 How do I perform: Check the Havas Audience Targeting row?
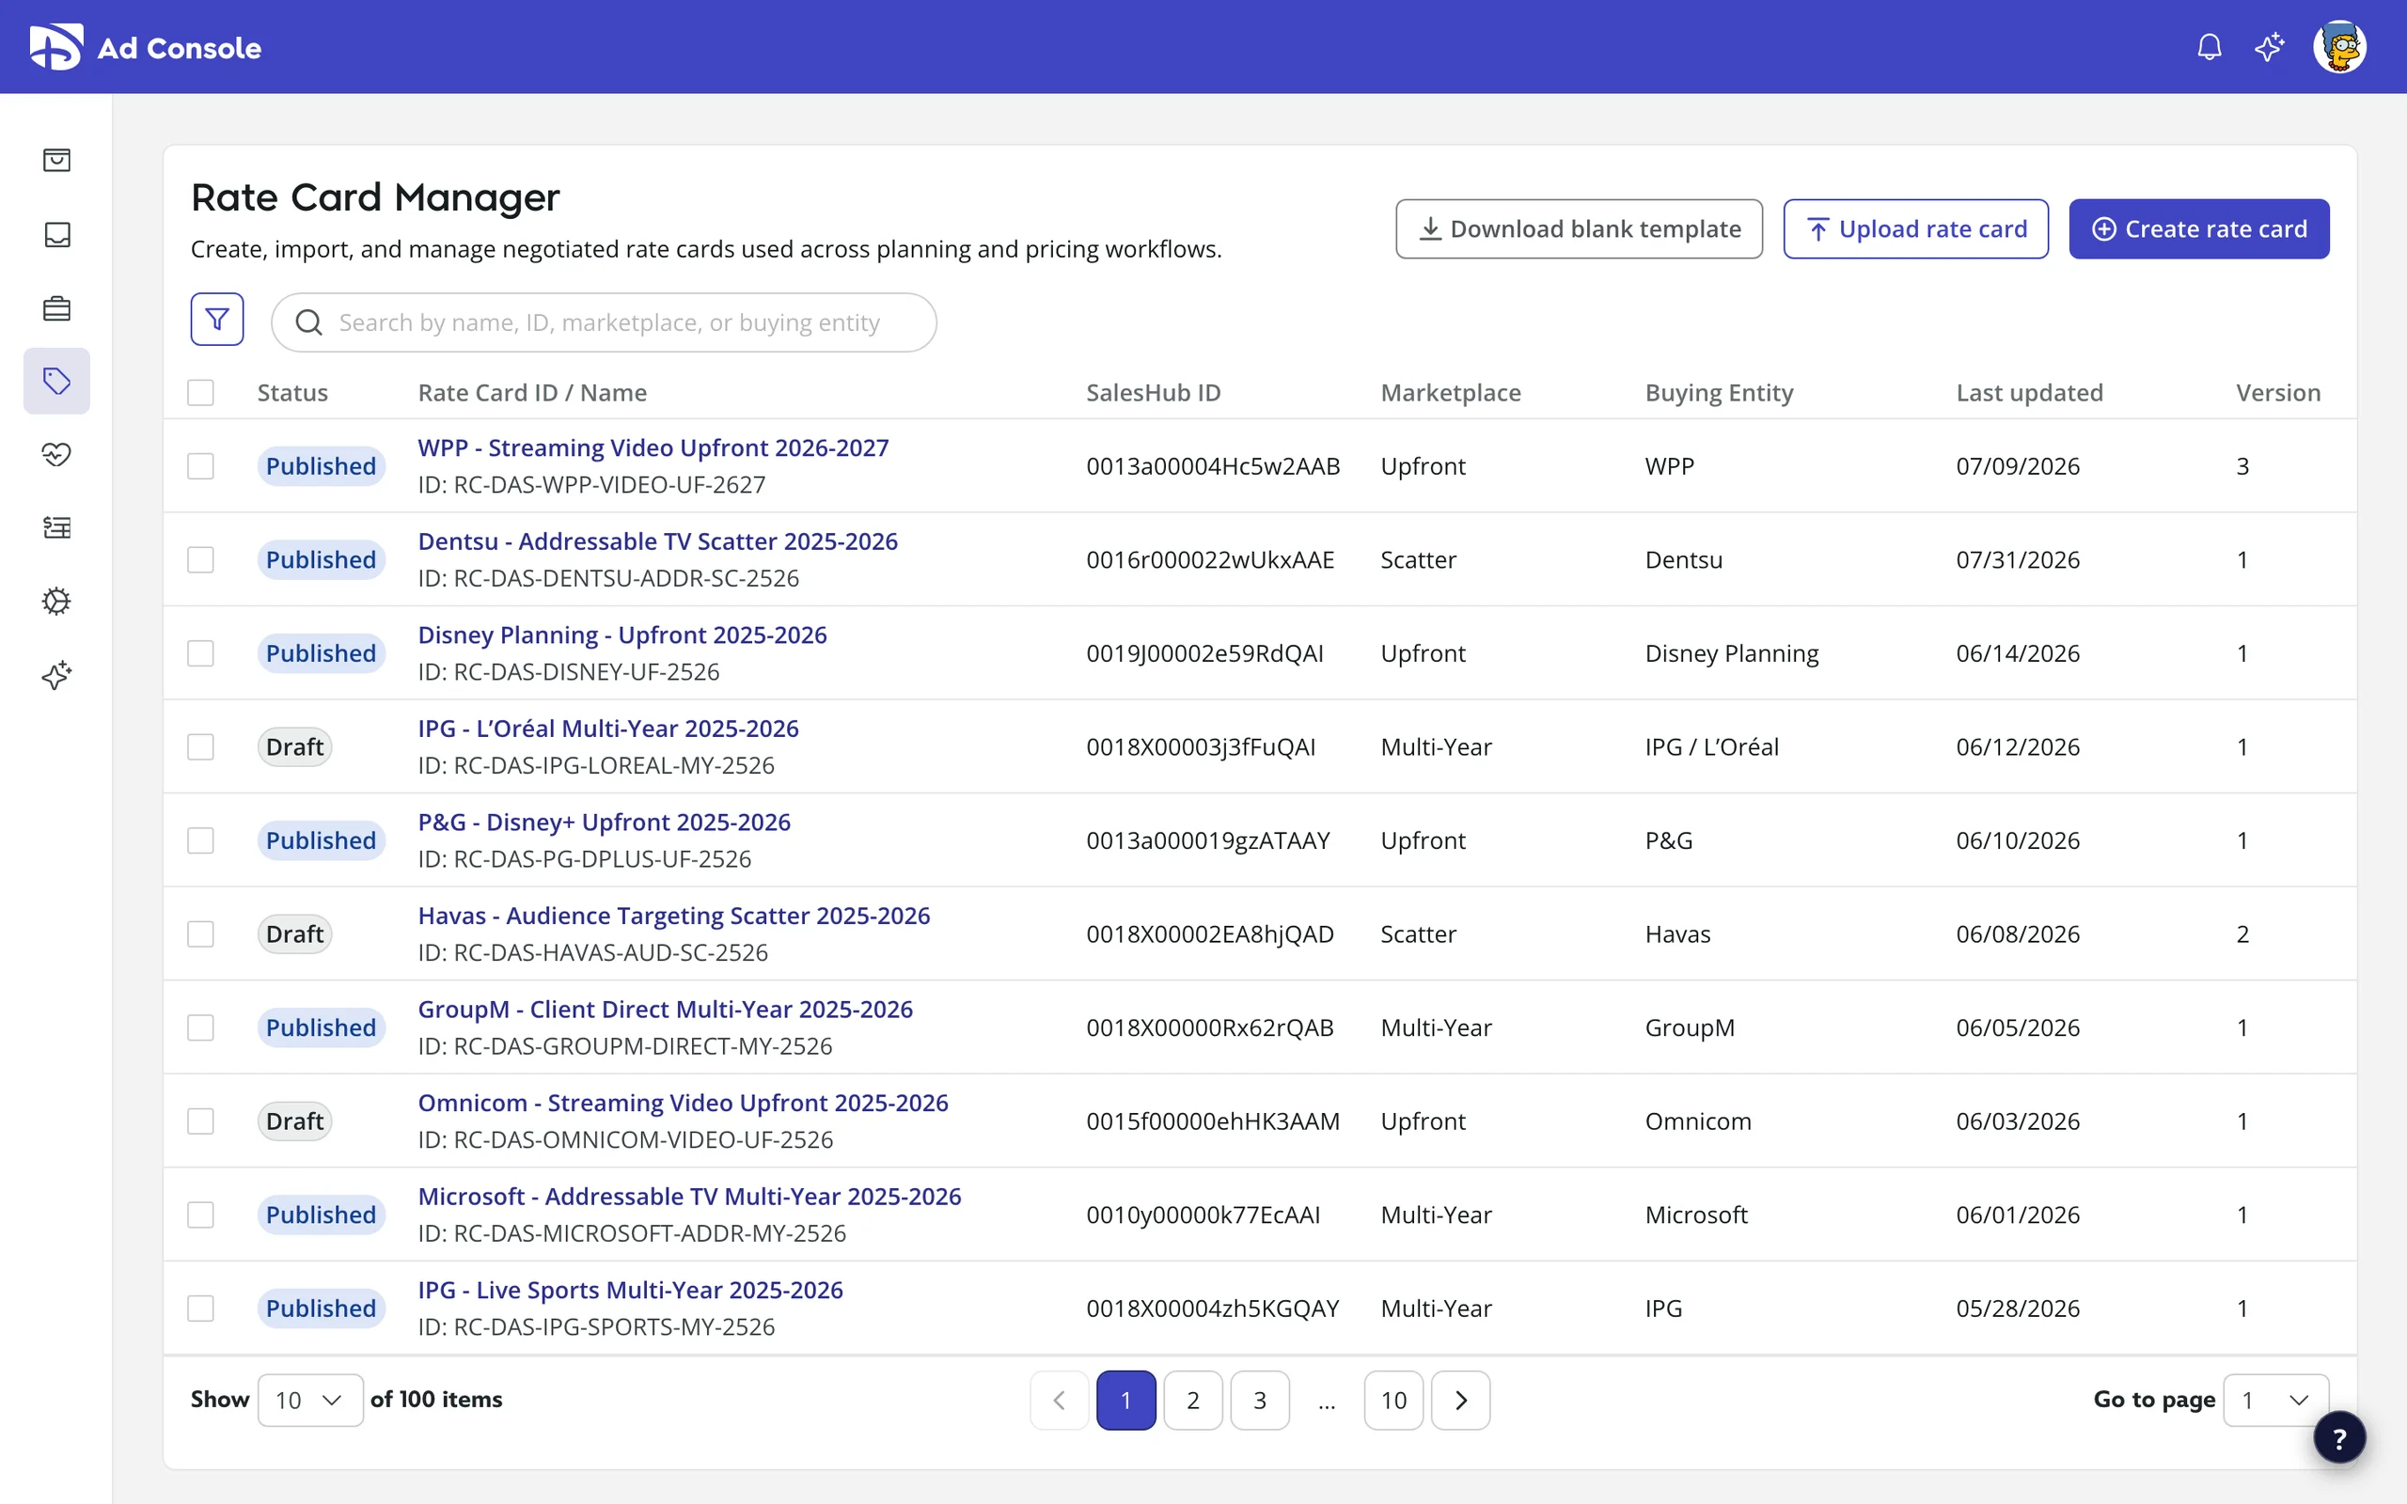tap(201, 934)
